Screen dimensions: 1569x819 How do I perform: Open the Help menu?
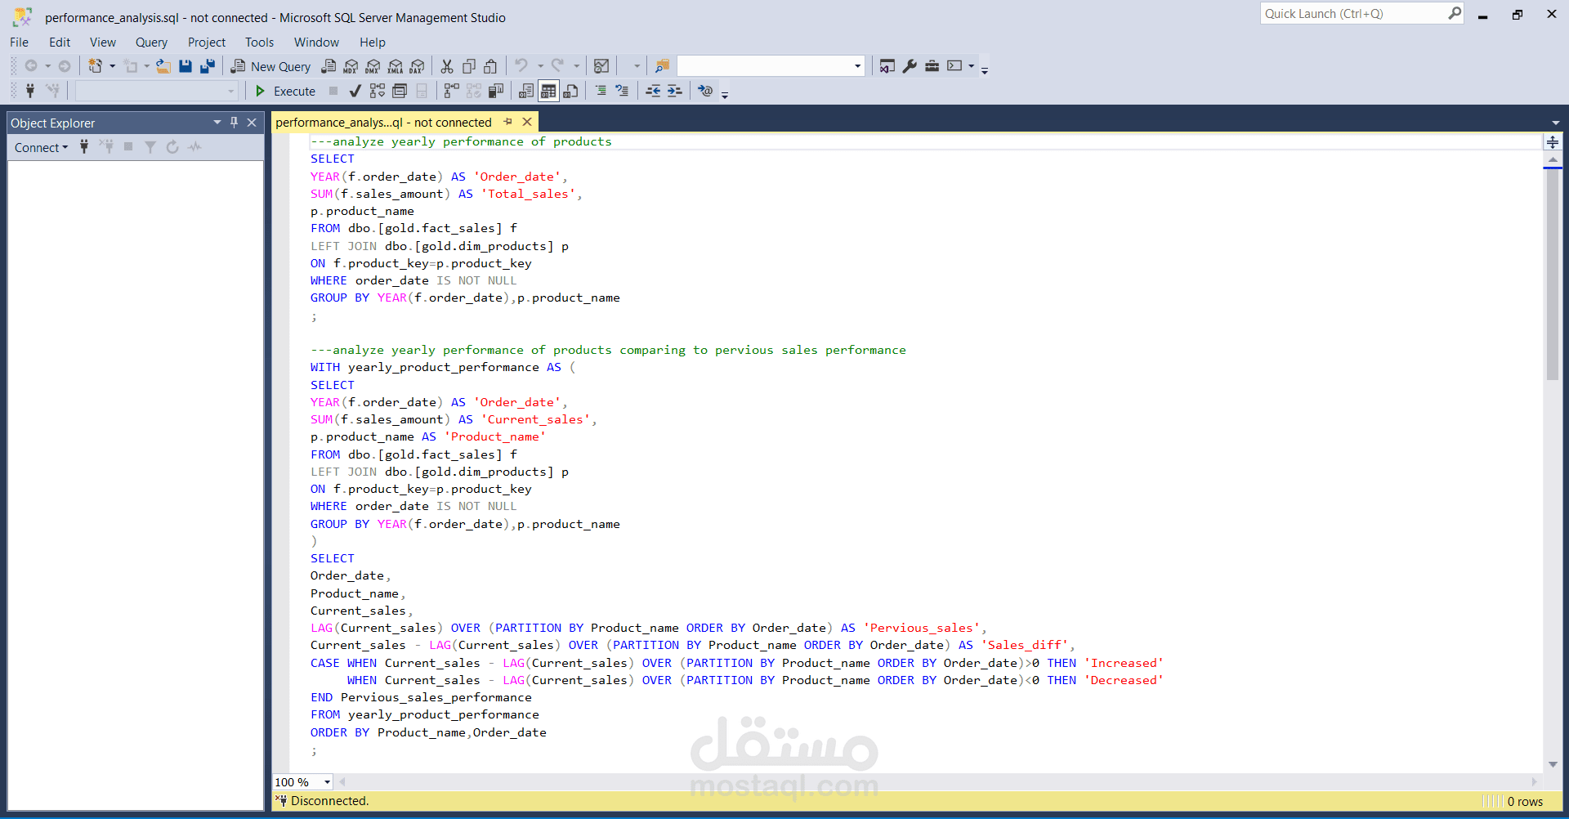(x=373, y=43)
